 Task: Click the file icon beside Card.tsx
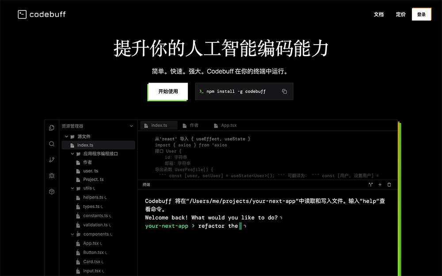78,261
